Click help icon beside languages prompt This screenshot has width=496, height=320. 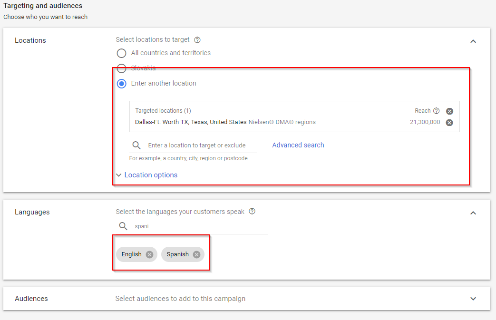click(252, 212)
